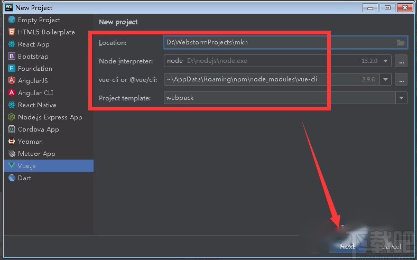417x260 pixels.
Task: Click the React App atom icon
Action: [x=12, y=44]
